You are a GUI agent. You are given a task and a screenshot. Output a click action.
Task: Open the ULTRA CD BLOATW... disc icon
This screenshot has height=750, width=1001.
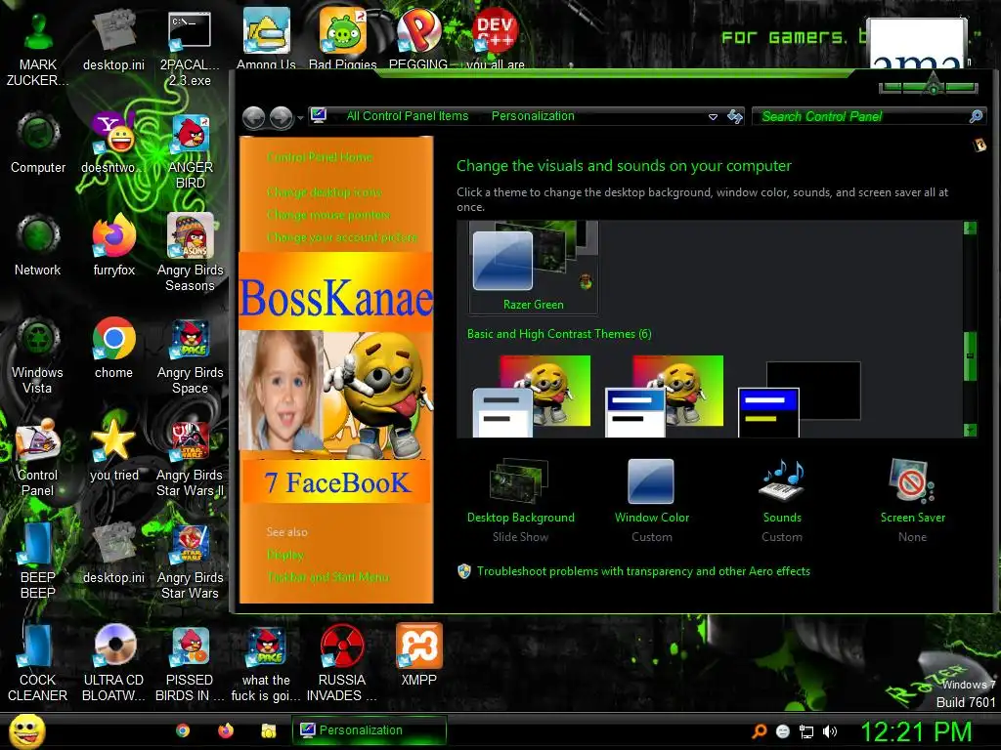click(x=113, y=663)
